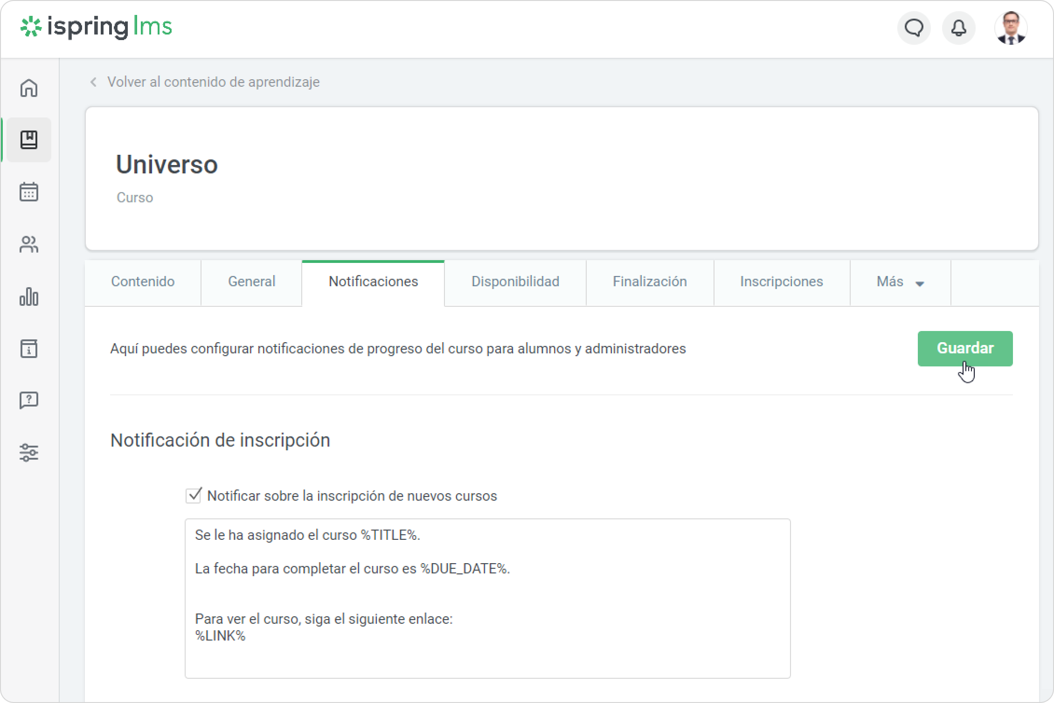Viewport: 1054px width, 703px height.
Task: Open the Learning Content book icon
Action: coord(29,140)
